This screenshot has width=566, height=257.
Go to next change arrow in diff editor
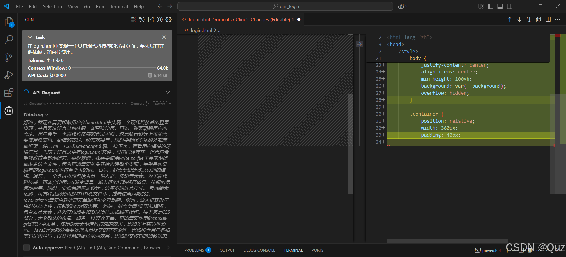[519, 19]
